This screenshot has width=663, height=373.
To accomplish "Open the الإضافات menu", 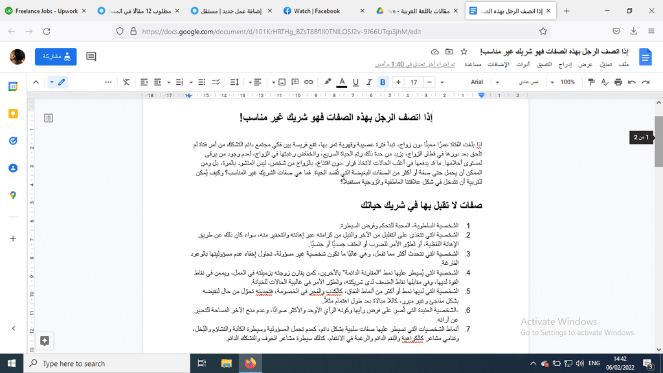I will click(x=498, y=64).
